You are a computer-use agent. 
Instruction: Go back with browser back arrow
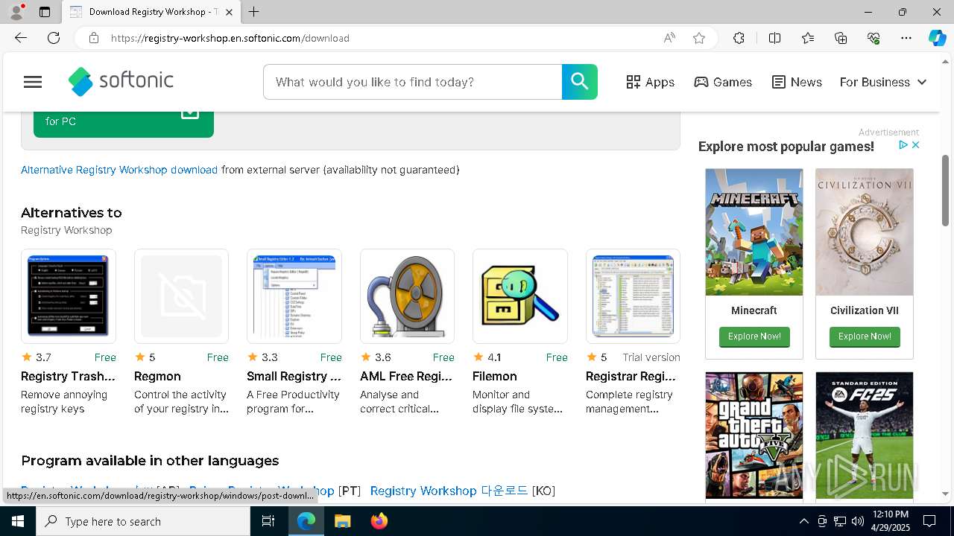tap(21, 38)
